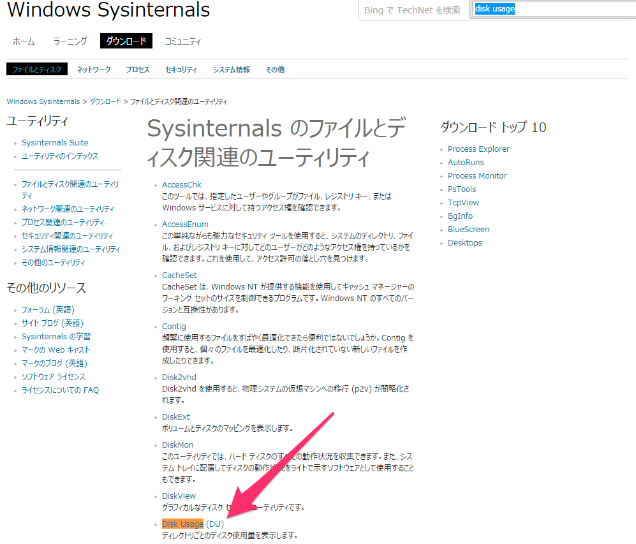This screenshot has width=636, height=544.
Task: Open サイト ブログ (英語) link
Action: pyautogui.click(x=52, y=323)
